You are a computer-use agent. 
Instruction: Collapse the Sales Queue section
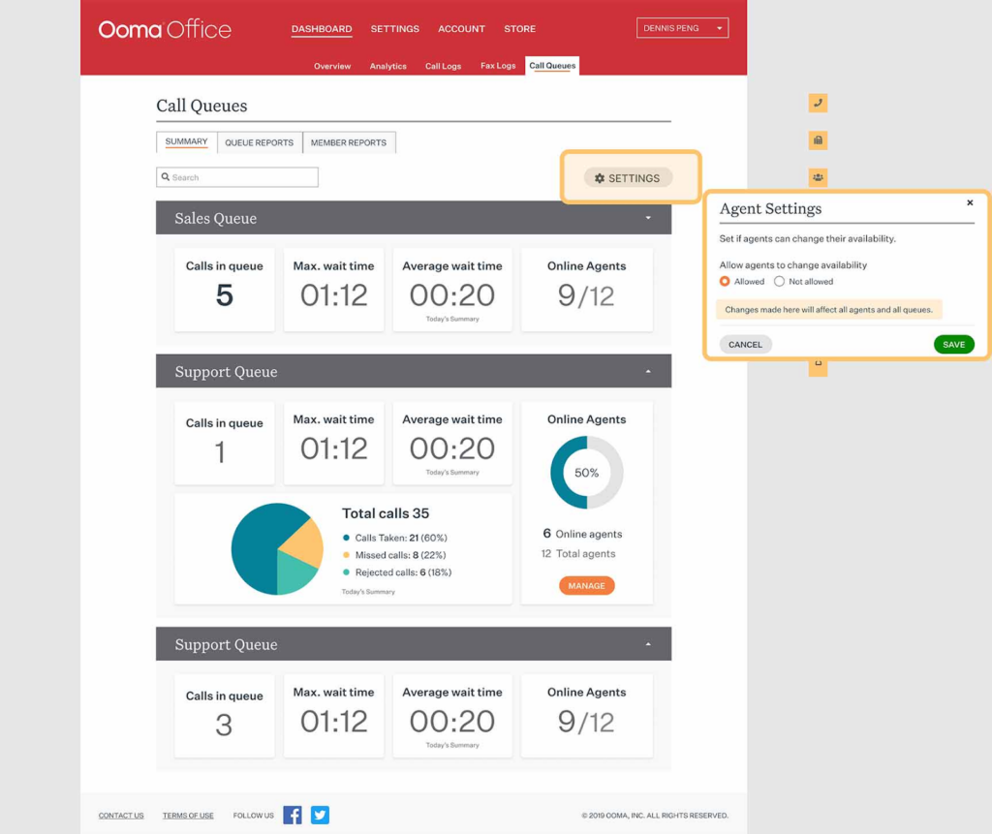(x=647, y=218)
